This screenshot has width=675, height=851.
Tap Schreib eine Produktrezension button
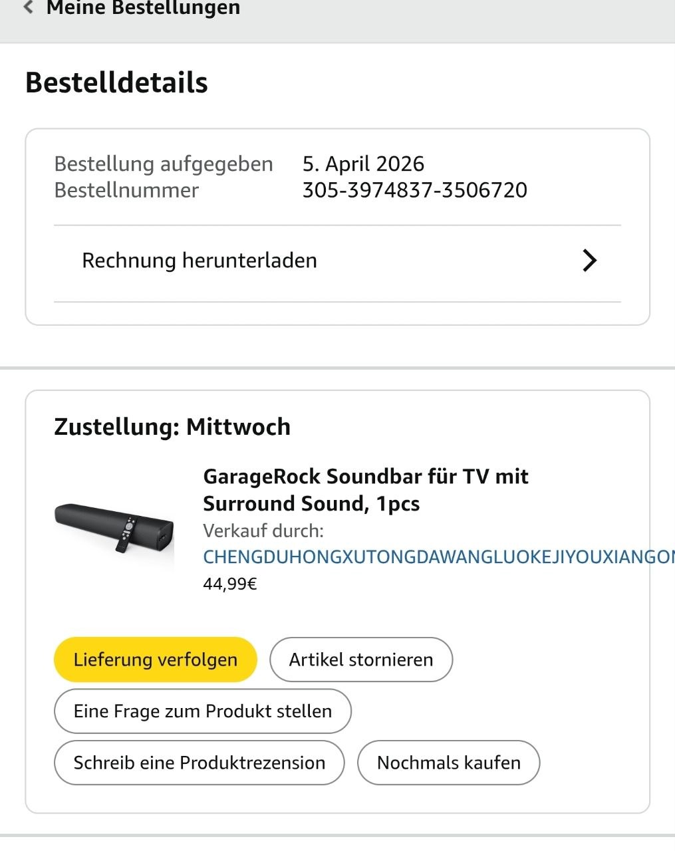coord(199,763)
